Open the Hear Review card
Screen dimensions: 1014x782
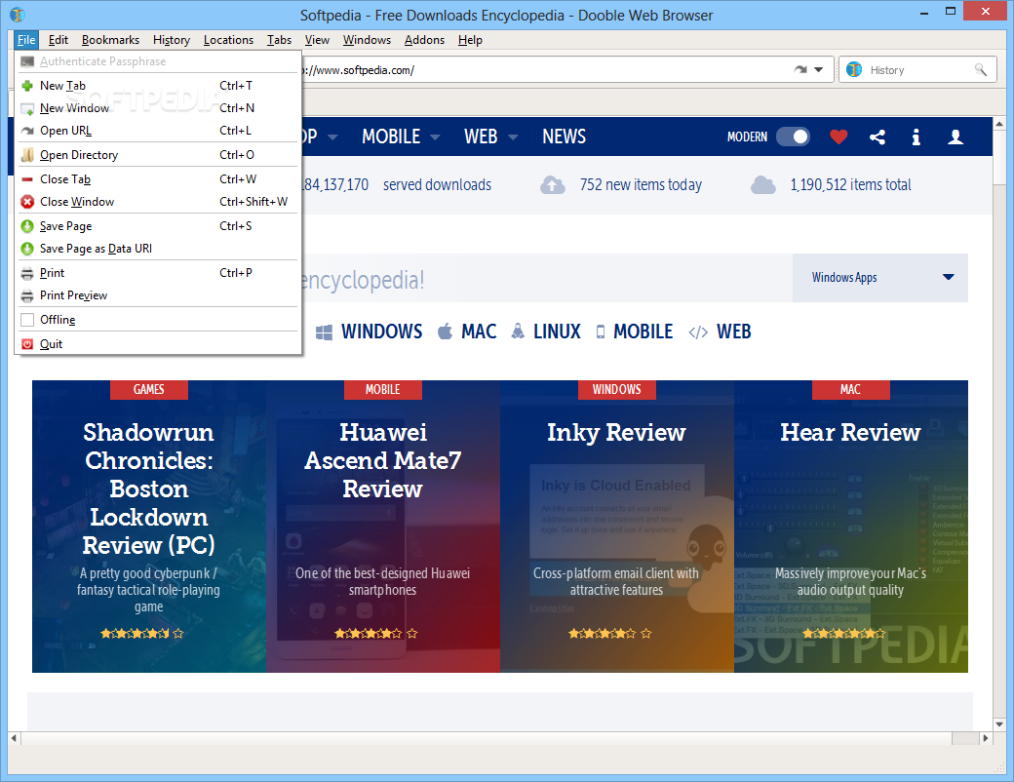[851, 527]
